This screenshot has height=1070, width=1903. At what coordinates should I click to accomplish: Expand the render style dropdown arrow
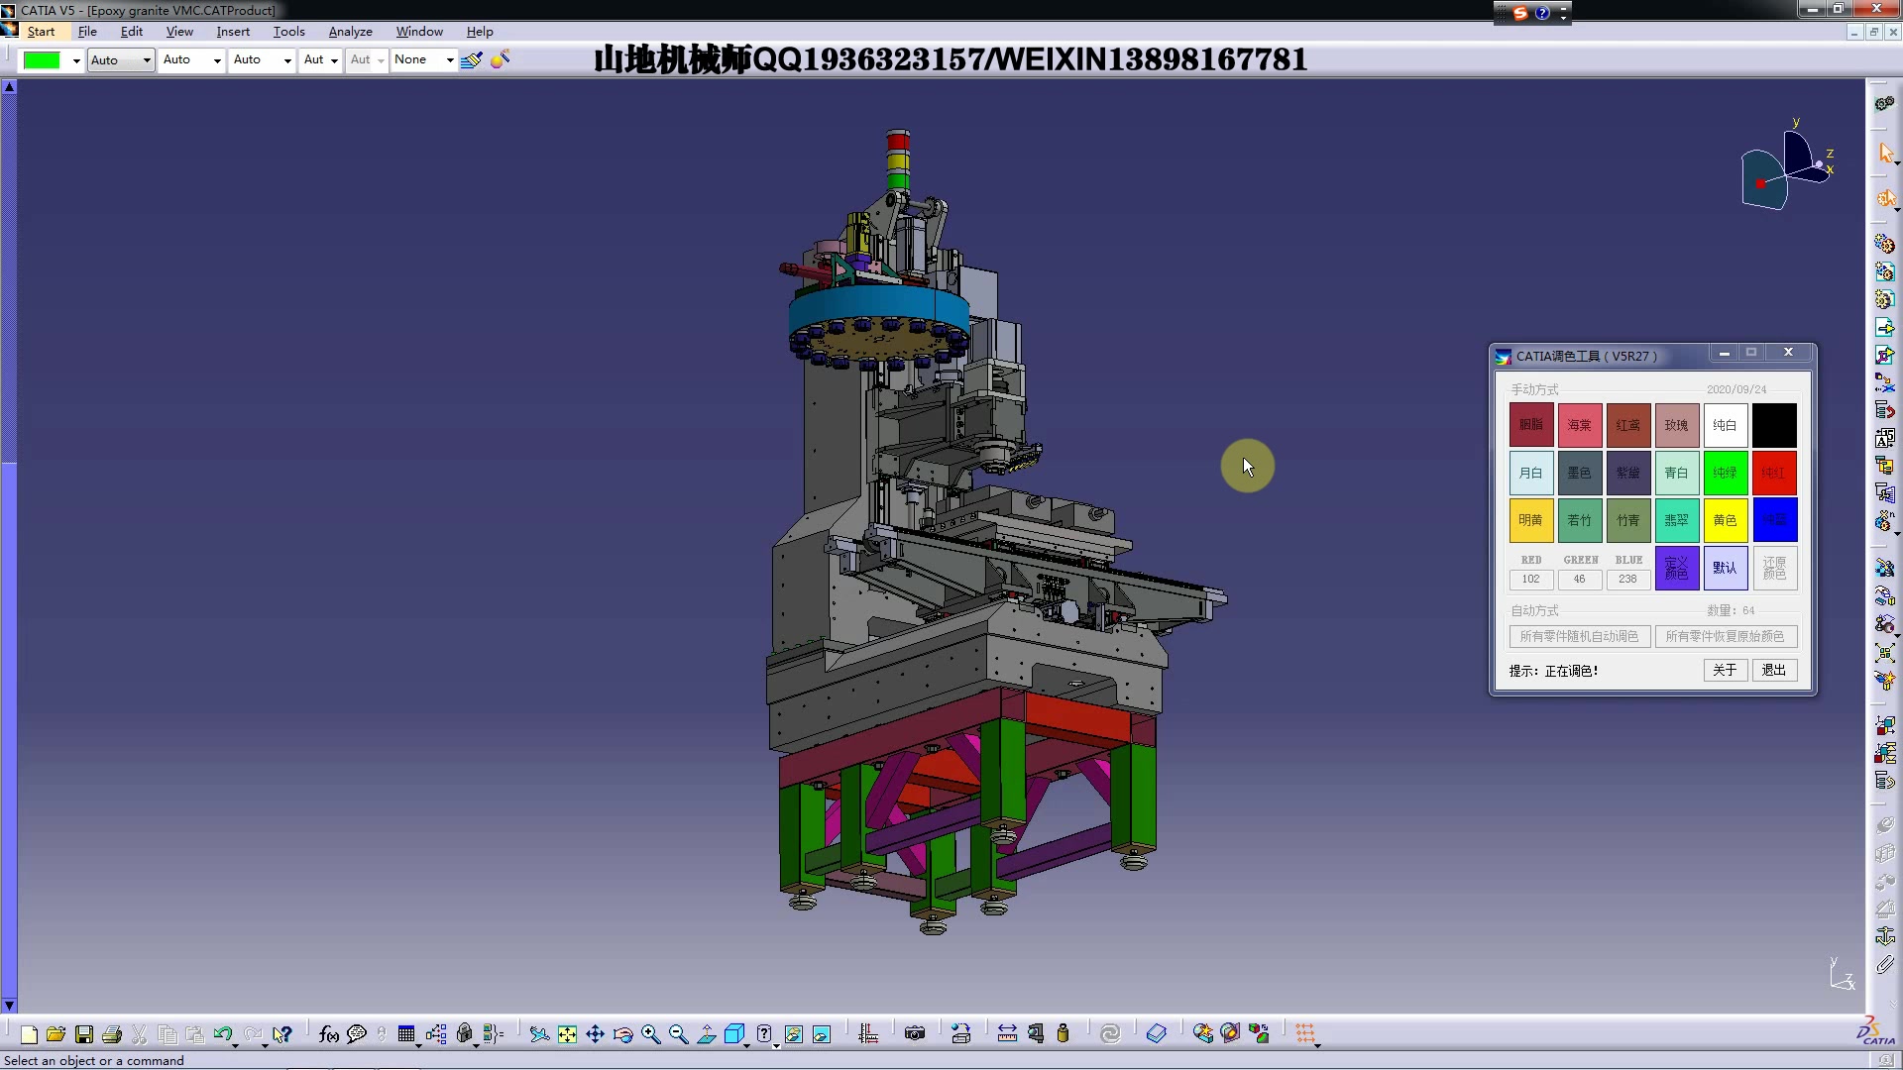coord(777,1044)
